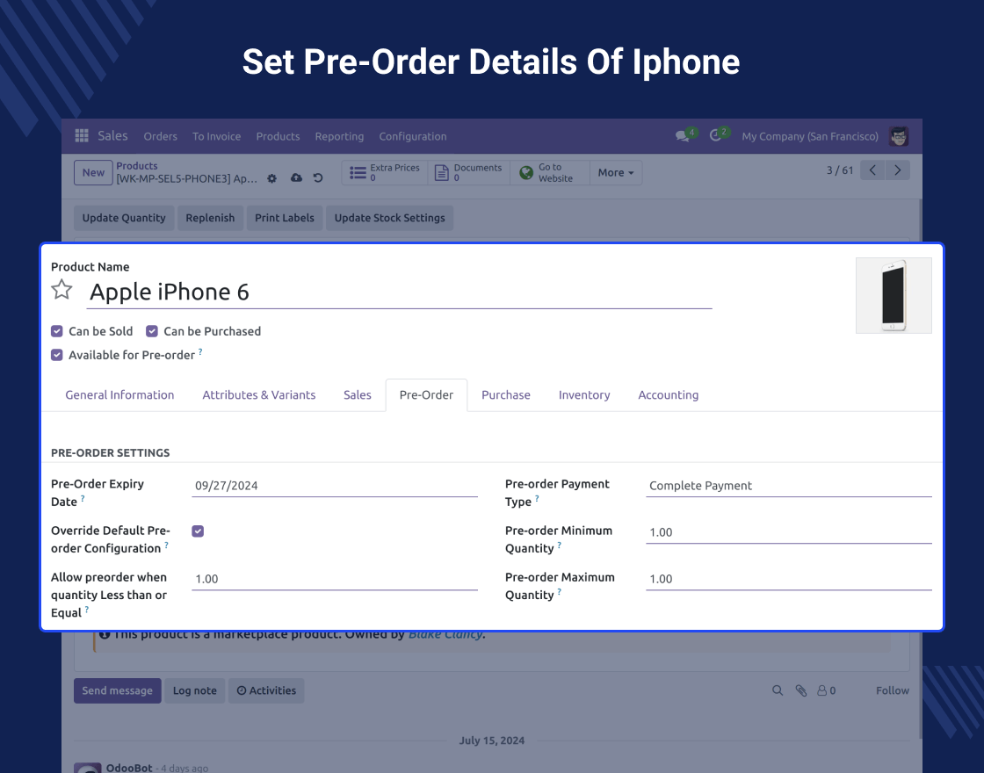
Task: Switch to Purchase tab
Action: tap(506, 394)
